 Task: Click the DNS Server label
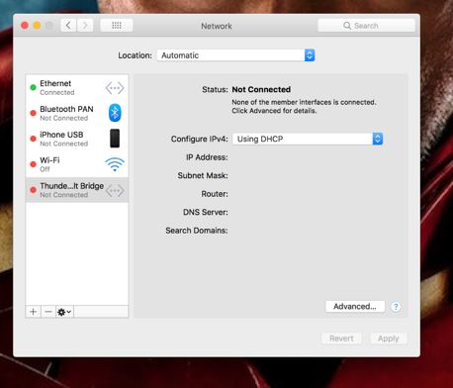[205, 212]
